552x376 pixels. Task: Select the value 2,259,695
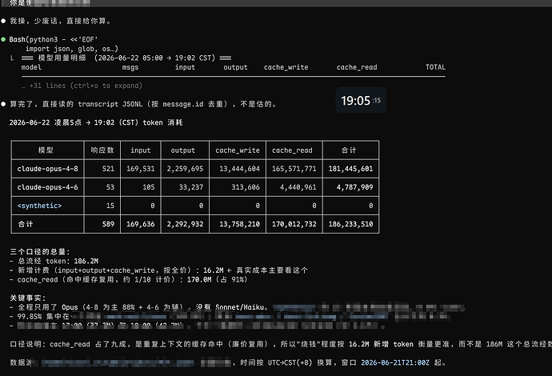(x=185, y=169)
